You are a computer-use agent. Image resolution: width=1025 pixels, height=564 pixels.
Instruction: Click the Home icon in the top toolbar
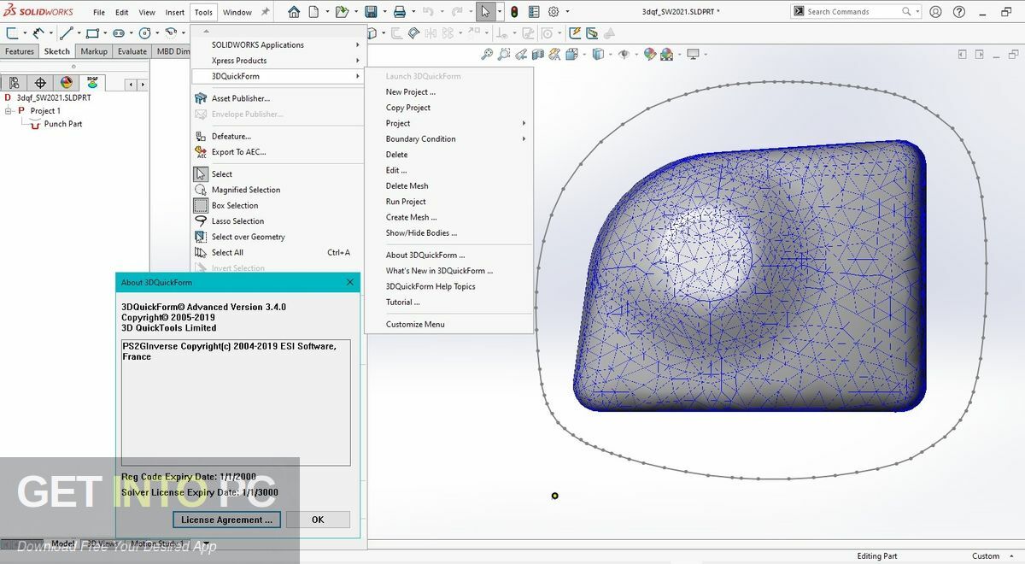coord(294,12)
